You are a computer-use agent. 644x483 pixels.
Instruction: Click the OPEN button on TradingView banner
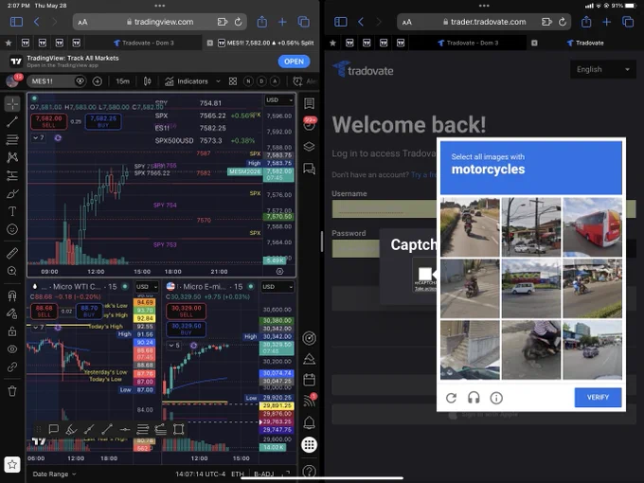(295, 62)
